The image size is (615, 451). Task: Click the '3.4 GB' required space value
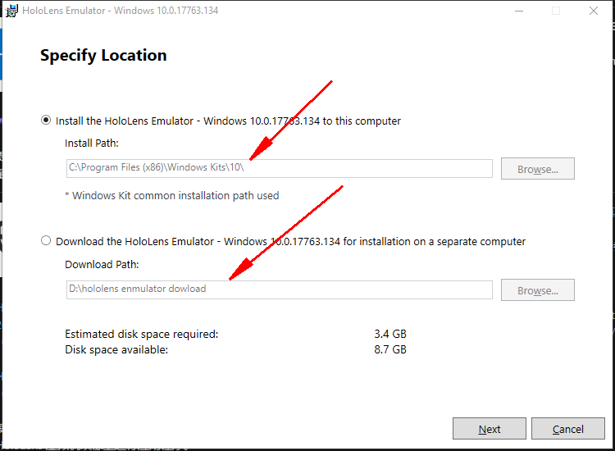pyautogui.click(x=390, y=334)
